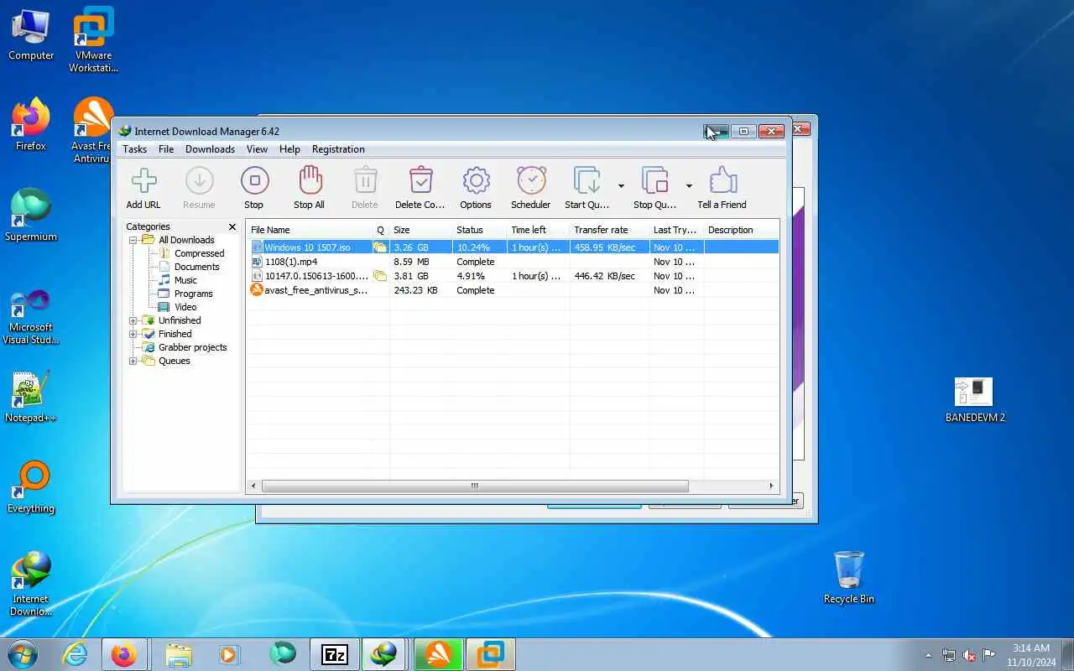Expand the Queues tree node
The height and width of the screenshot is (671, 1074).
tap(133, 361)
